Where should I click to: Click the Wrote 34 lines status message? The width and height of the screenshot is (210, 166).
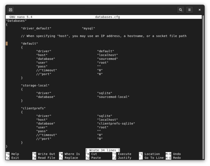[x=102, y=150]
